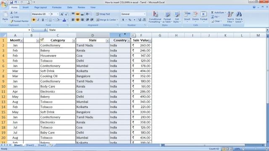
Task: Click the Decrease Decimal icon
Action: [144, 20]
